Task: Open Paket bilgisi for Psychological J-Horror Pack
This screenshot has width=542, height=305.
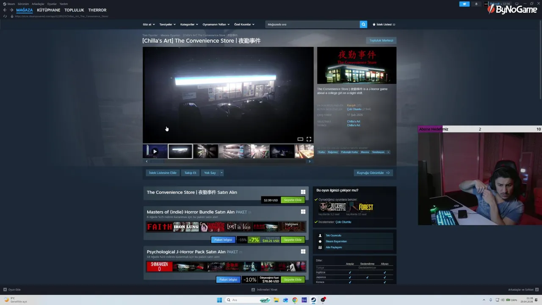Action: pos(228,280)
